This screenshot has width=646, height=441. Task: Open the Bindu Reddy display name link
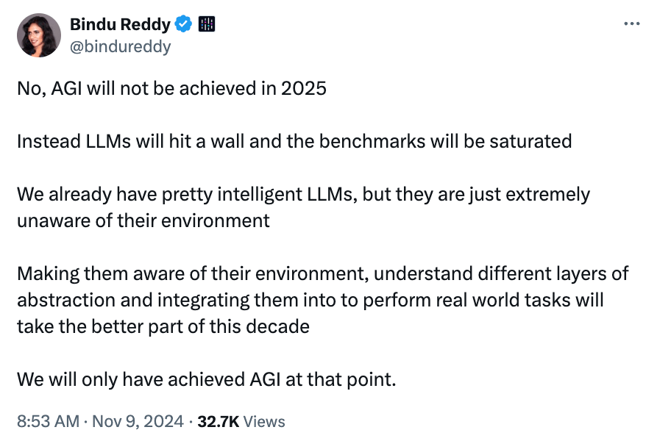tap(120, 25)
